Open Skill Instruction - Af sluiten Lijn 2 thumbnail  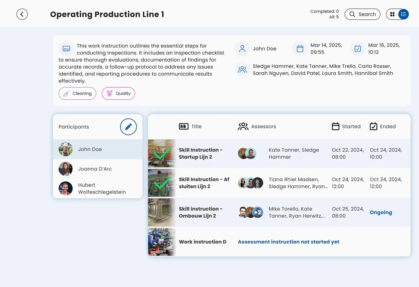[x=162, y=183]
